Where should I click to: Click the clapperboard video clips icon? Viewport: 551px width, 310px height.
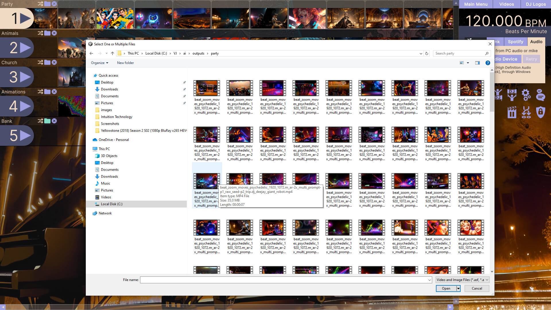click(512, 112)
